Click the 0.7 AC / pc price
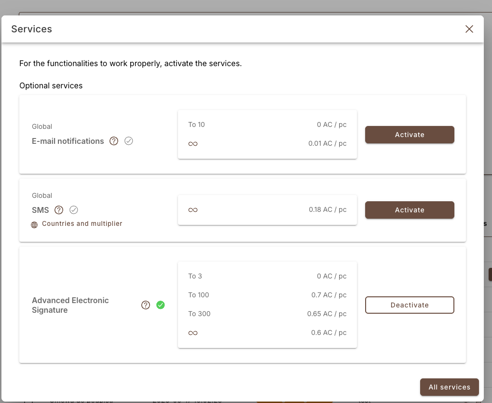Screen dimensions: 492x403 tap(329, 295)
